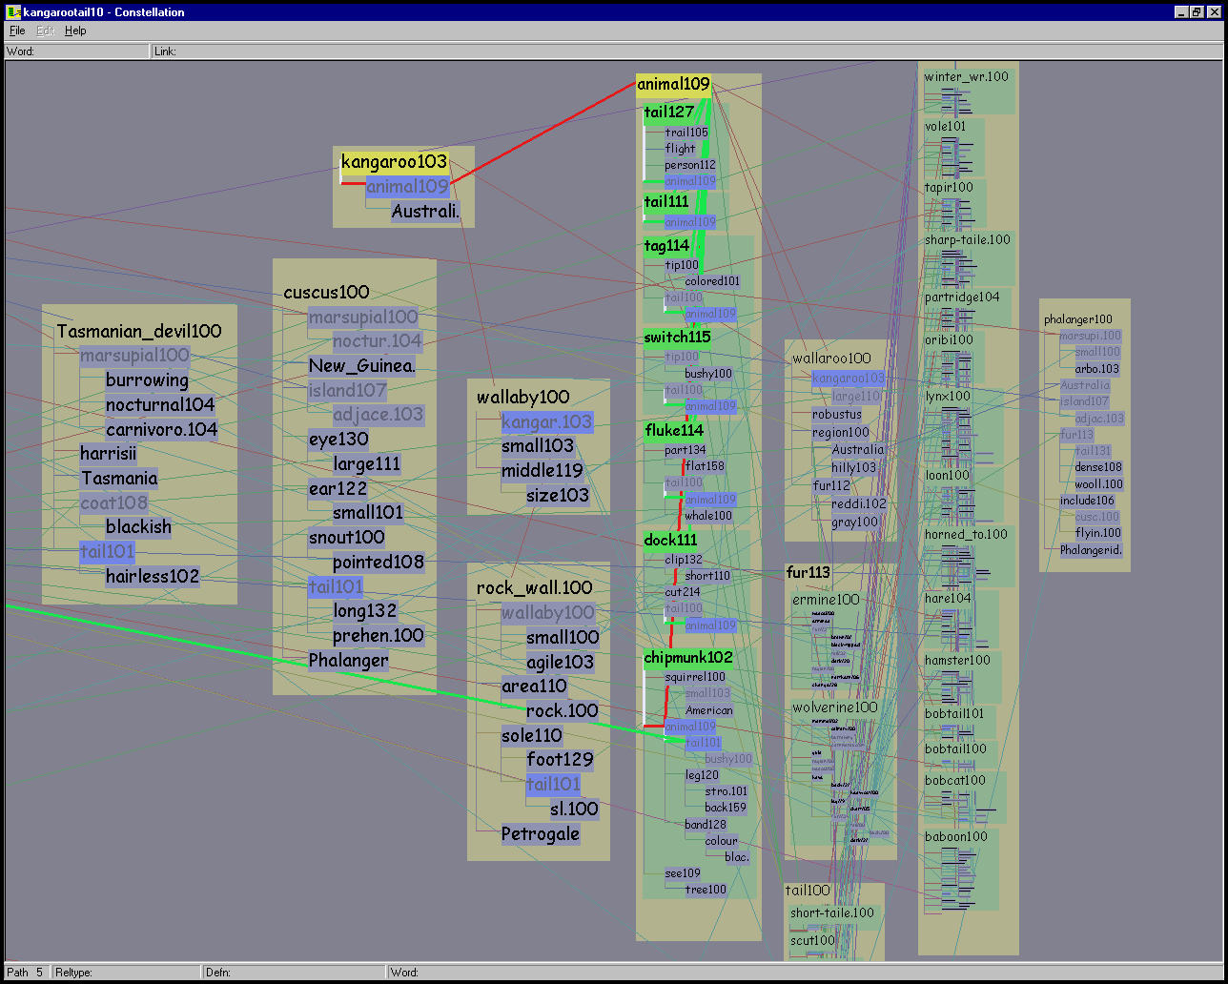Viewport: 1228px width, 984px height.
Task: Select the chipmunk102 green node
Action: (x=688, y=657)
